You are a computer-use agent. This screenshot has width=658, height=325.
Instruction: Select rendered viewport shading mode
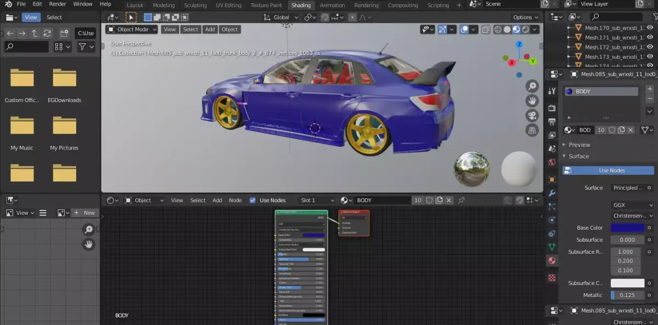525,30
